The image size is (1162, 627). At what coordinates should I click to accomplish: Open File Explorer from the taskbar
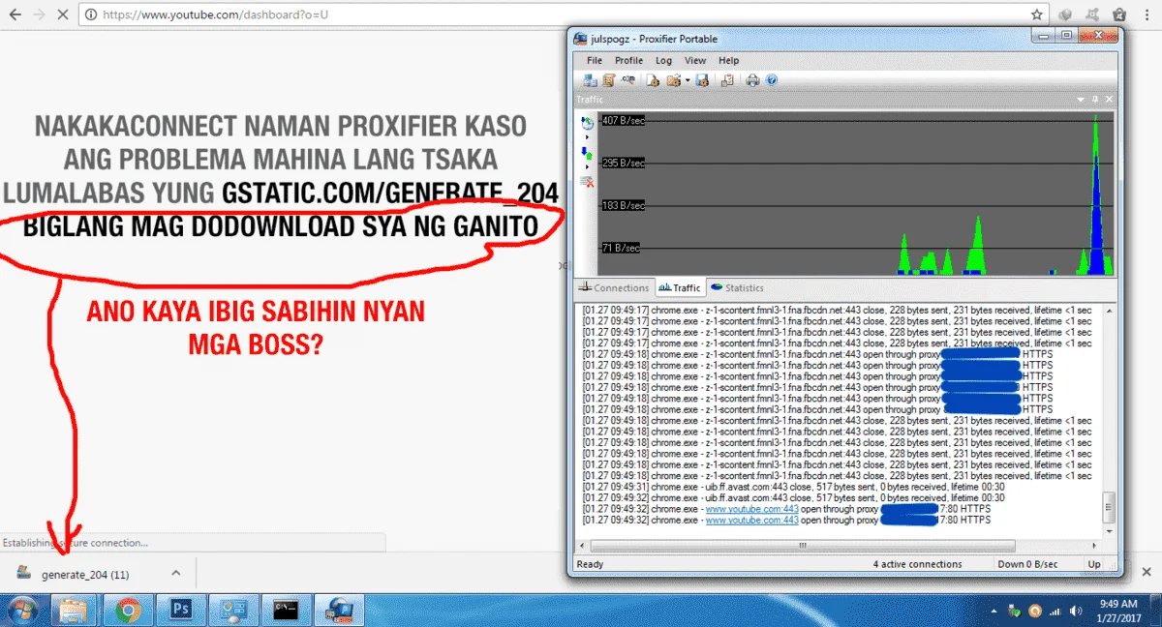pyautogui.click(x=75, y=610)
